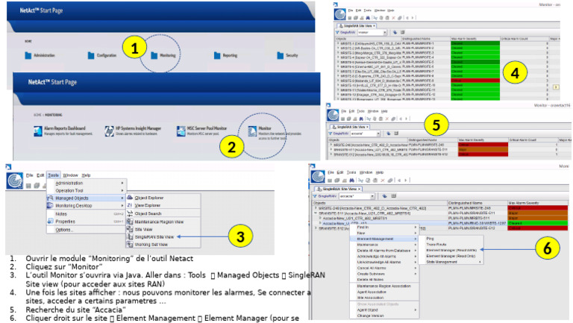
Task: Choose Find In in the context menu
Action: (384, 228)
